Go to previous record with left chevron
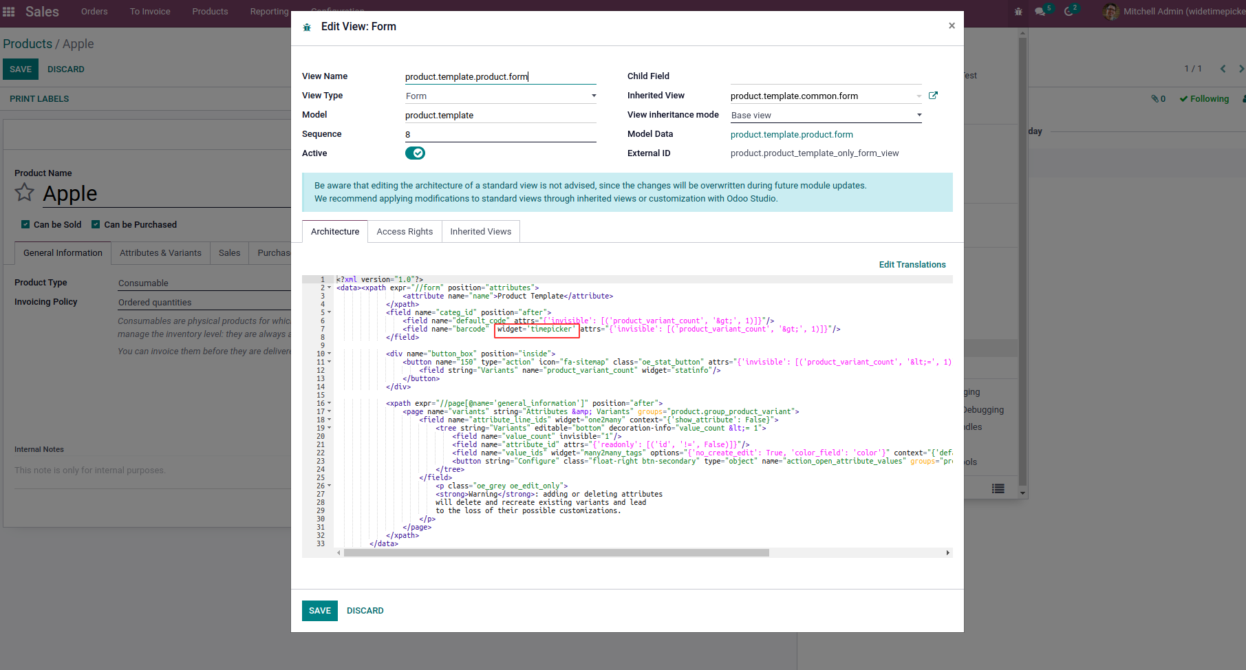Image resolution: width=1246 pixels, height=670 pixels. 1223,69
